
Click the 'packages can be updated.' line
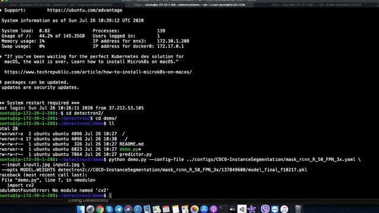(34, 82)
